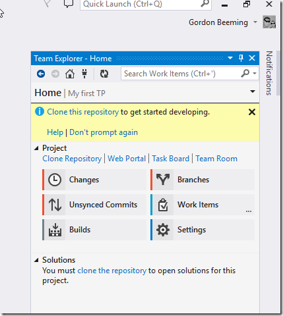Open the Connect to Team Projects plug icon
The image size is (283, 316).
tap(84, 74)
